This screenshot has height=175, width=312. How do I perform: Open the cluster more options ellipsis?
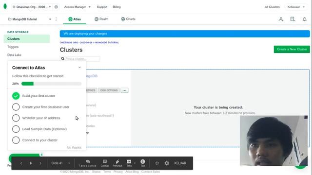(124, 90)
